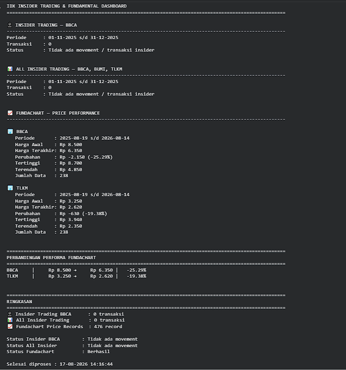Click TLKM Perubahan value Rp -630 (-19.38%)
Screen dimensions: 346x370
(83, 214)
